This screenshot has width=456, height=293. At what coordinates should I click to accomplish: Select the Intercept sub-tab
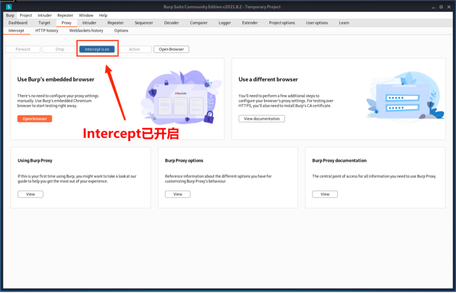[x=17, y=31]
